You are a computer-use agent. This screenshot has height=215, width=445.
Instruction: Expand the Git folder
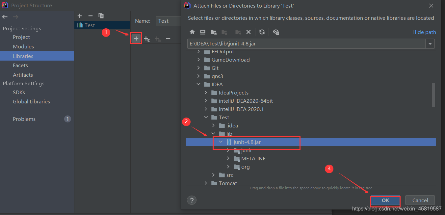[198, 68]
